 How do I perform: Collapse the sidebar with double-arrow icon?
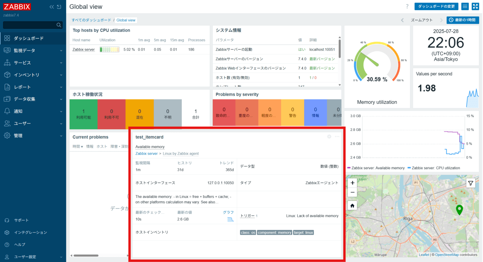pyautogui.click(x=52, y=7)
